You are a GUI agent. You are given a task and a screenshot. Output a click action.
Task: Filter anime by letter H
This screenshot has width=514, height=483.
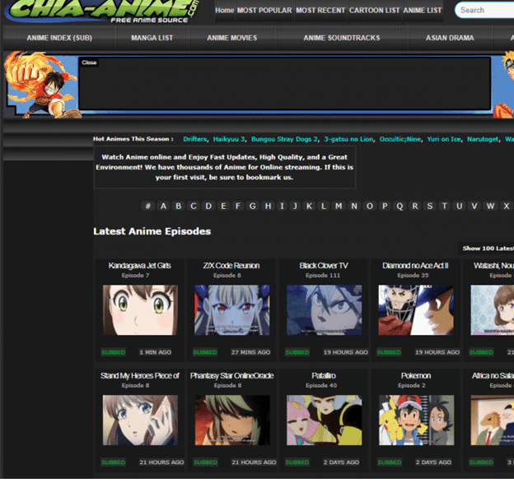[268, 206]
